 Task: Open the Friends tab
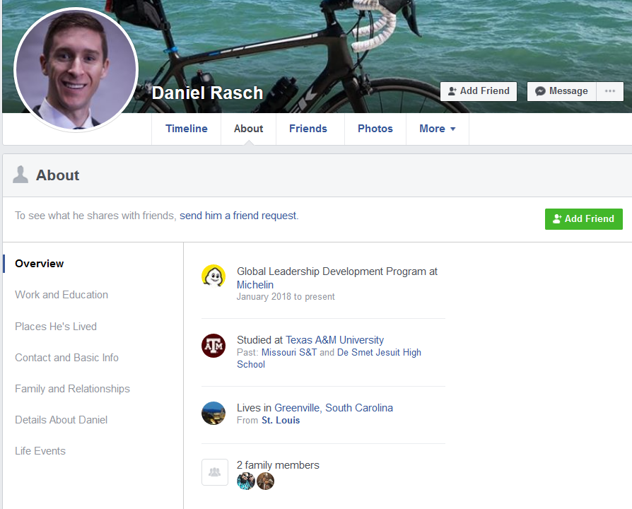coord(308,129)
